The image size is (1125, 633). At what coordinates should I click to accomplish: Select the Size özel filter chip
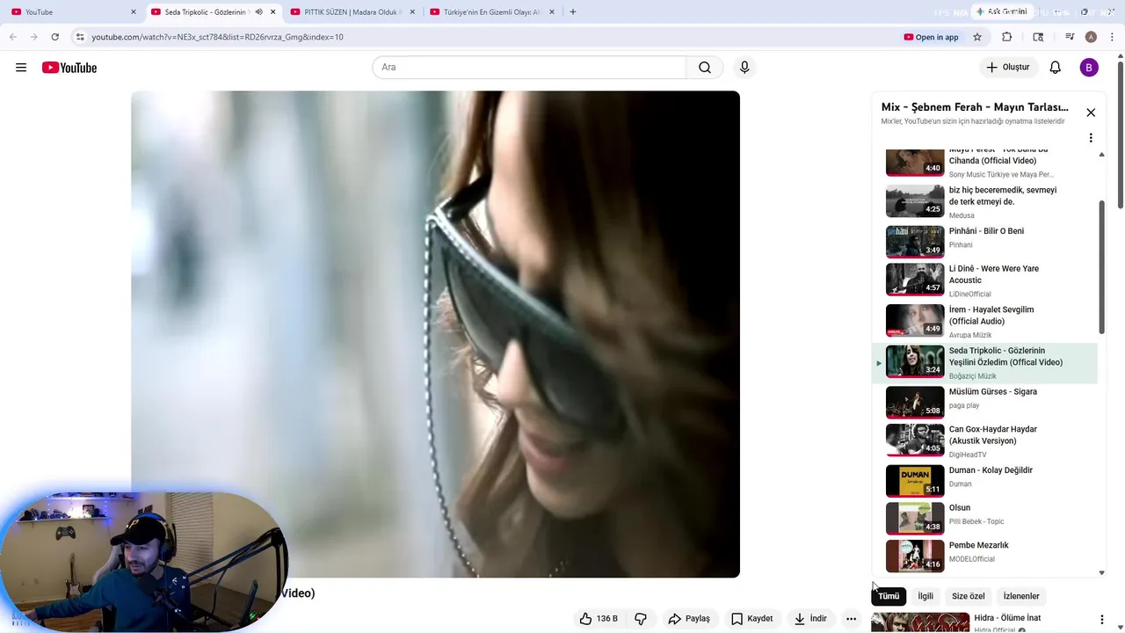click(969, 596)
